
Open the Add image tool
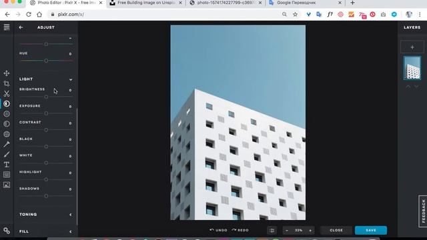tap(7, 185)
